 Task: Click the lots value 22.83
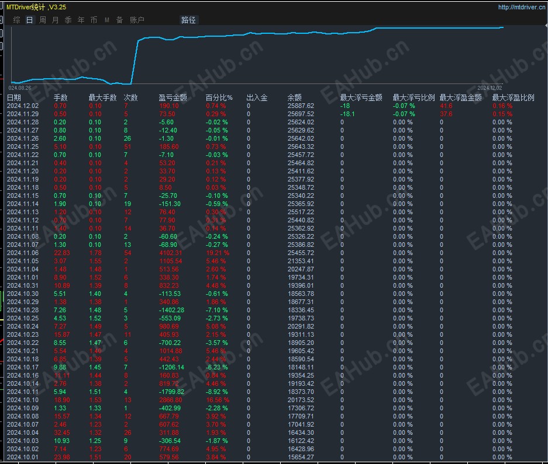(62, 253)
